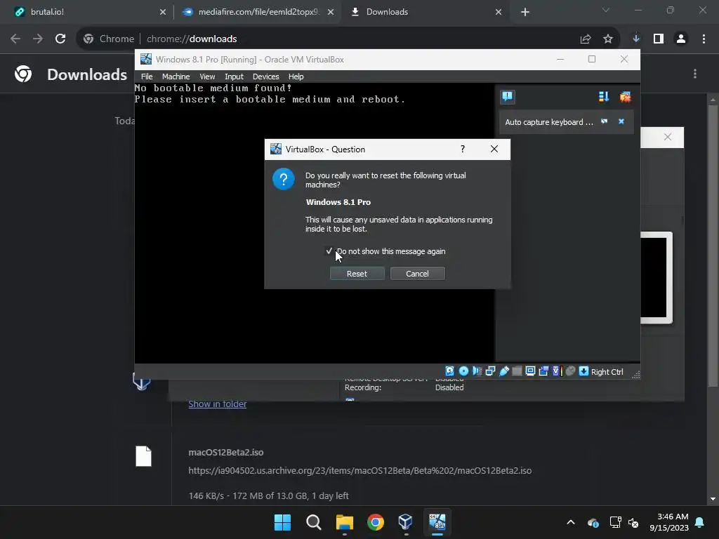This screenshot has height=539, width=719.
Task: Click the audio indicator in VM status bar
Action: coord(477,371)
